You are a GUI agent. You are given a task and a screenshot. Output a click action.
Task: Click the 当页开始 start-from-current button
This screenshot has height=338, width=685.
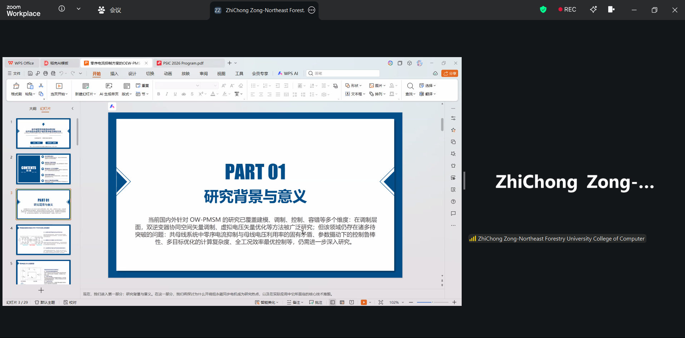[59, 89]
